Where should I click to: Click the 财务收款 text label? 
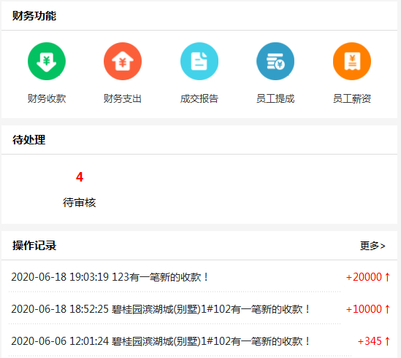47,98
